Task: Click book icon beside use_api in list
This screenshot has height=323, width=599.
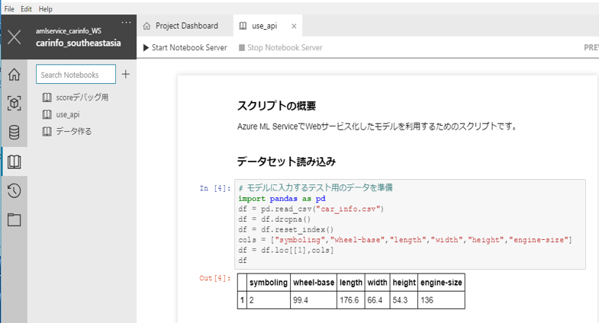Action: 47,114
